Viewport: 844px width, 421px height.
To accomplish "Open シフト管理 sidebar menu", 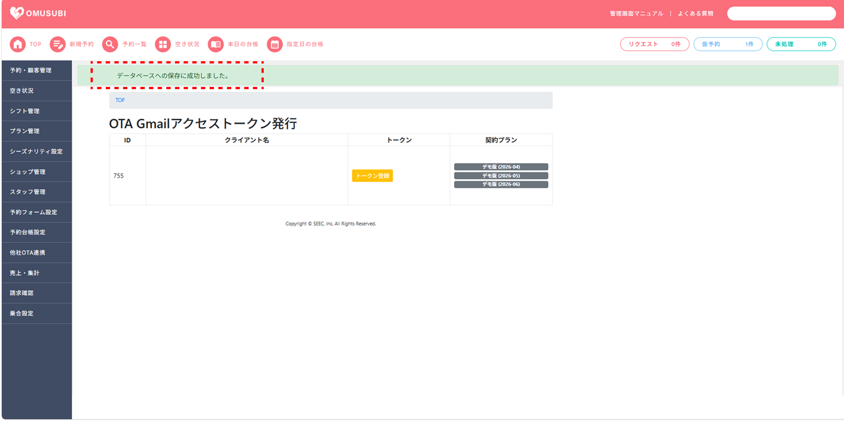I will (37, 111).
